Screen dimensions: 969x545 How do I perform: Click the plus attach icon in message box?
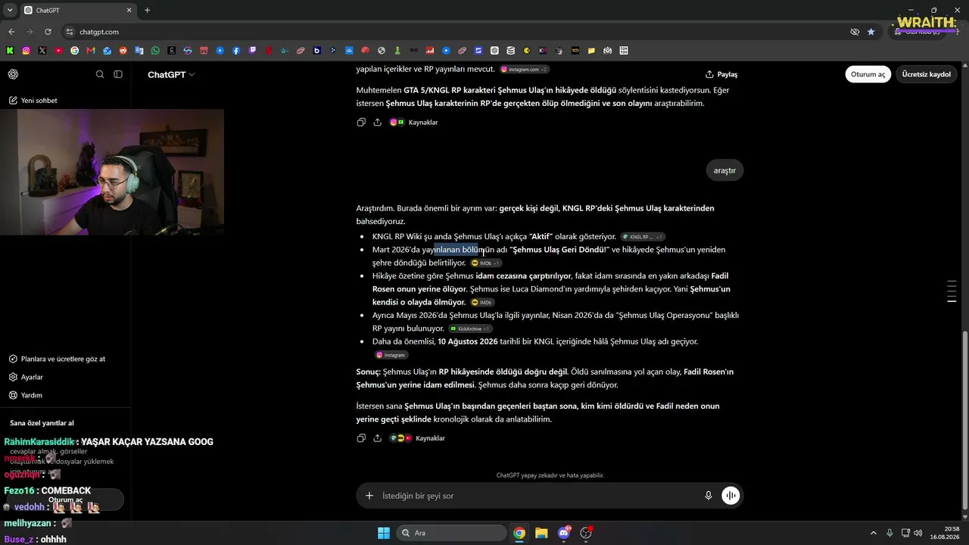369,496
